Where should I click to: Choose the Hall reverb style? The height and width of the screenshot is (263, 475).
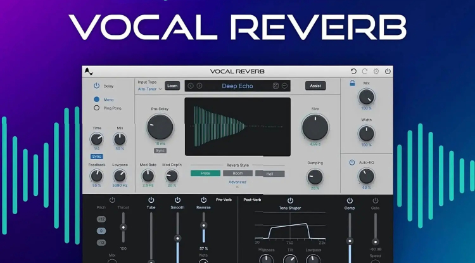pos(270,174)
